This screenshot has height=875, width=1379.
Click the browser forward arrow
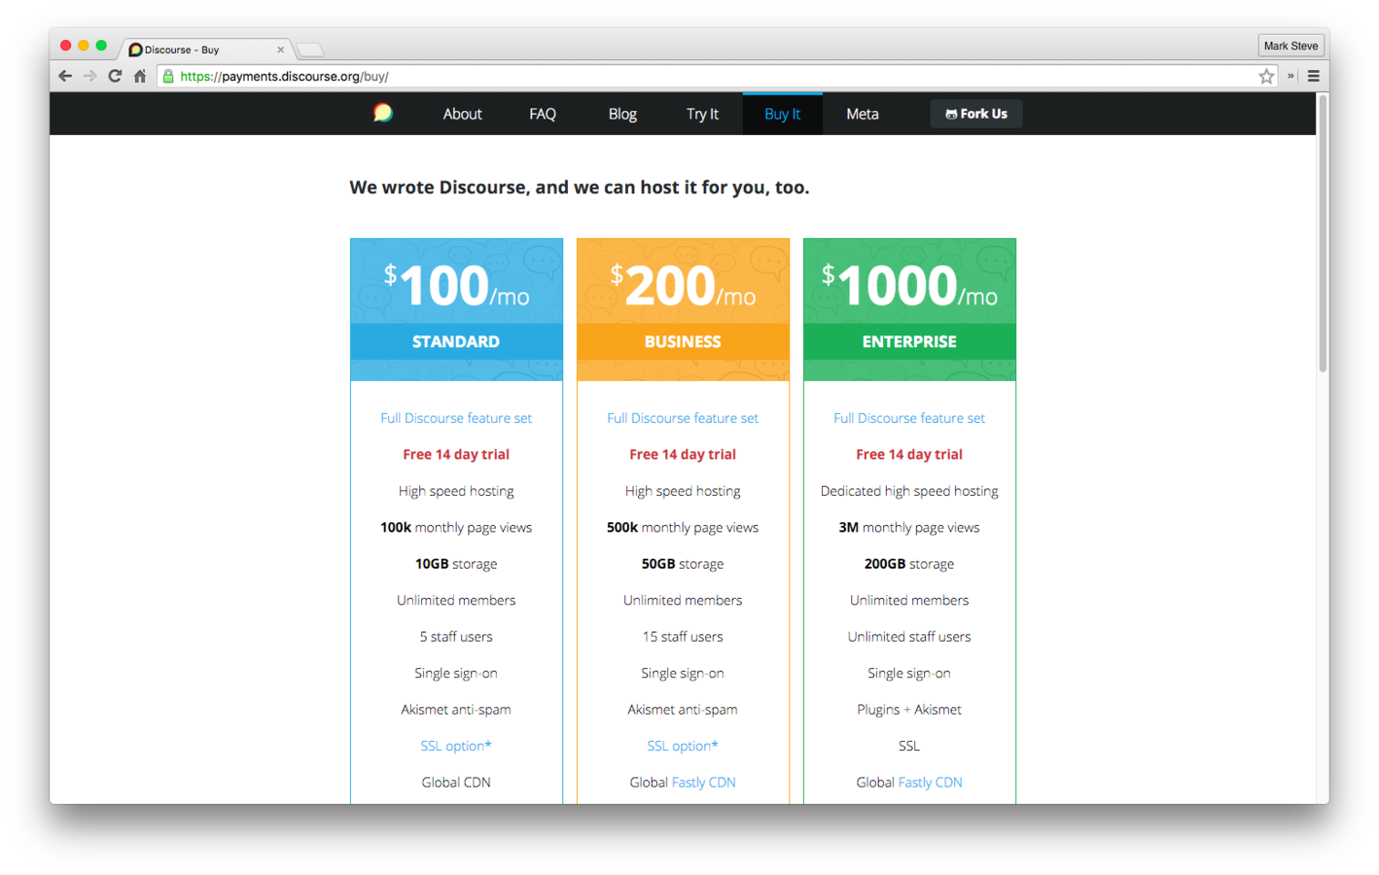(89, 76)
